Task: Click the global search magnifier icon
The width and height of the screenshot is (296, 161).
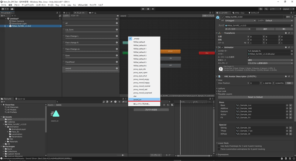Action: click(266, 9)
